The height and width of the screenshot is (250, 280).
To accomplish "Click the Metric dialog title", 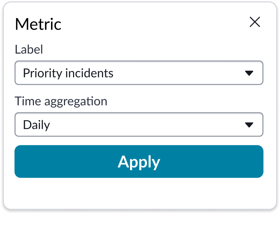I will pos(38,24).
